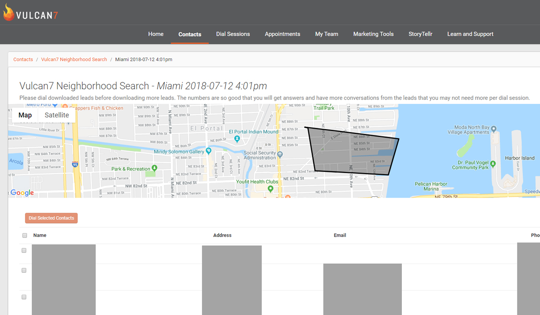
Task: Open the Contacts menu item
Action: [x=190, y=34]
